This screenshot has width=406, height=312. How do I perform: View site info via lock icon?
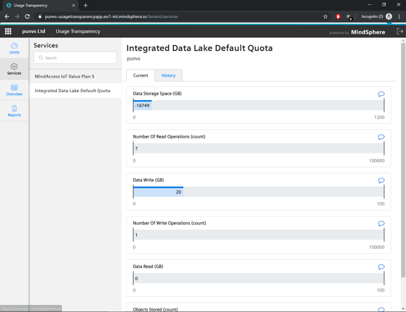pyautogui.click(x=40, y=17)
